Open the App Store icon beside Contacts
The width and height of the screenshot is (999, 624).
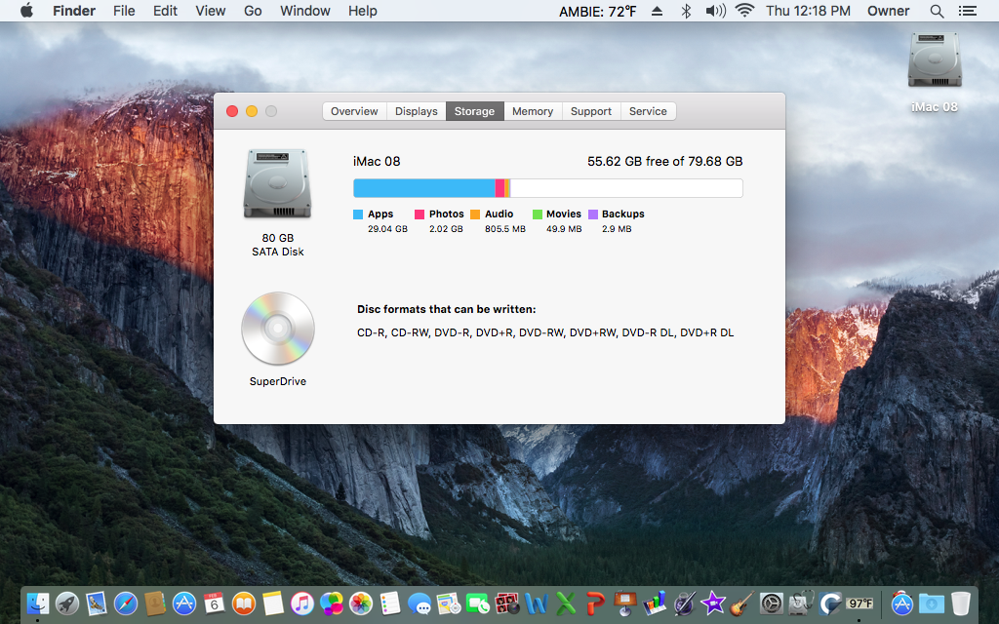click(184, 603)
